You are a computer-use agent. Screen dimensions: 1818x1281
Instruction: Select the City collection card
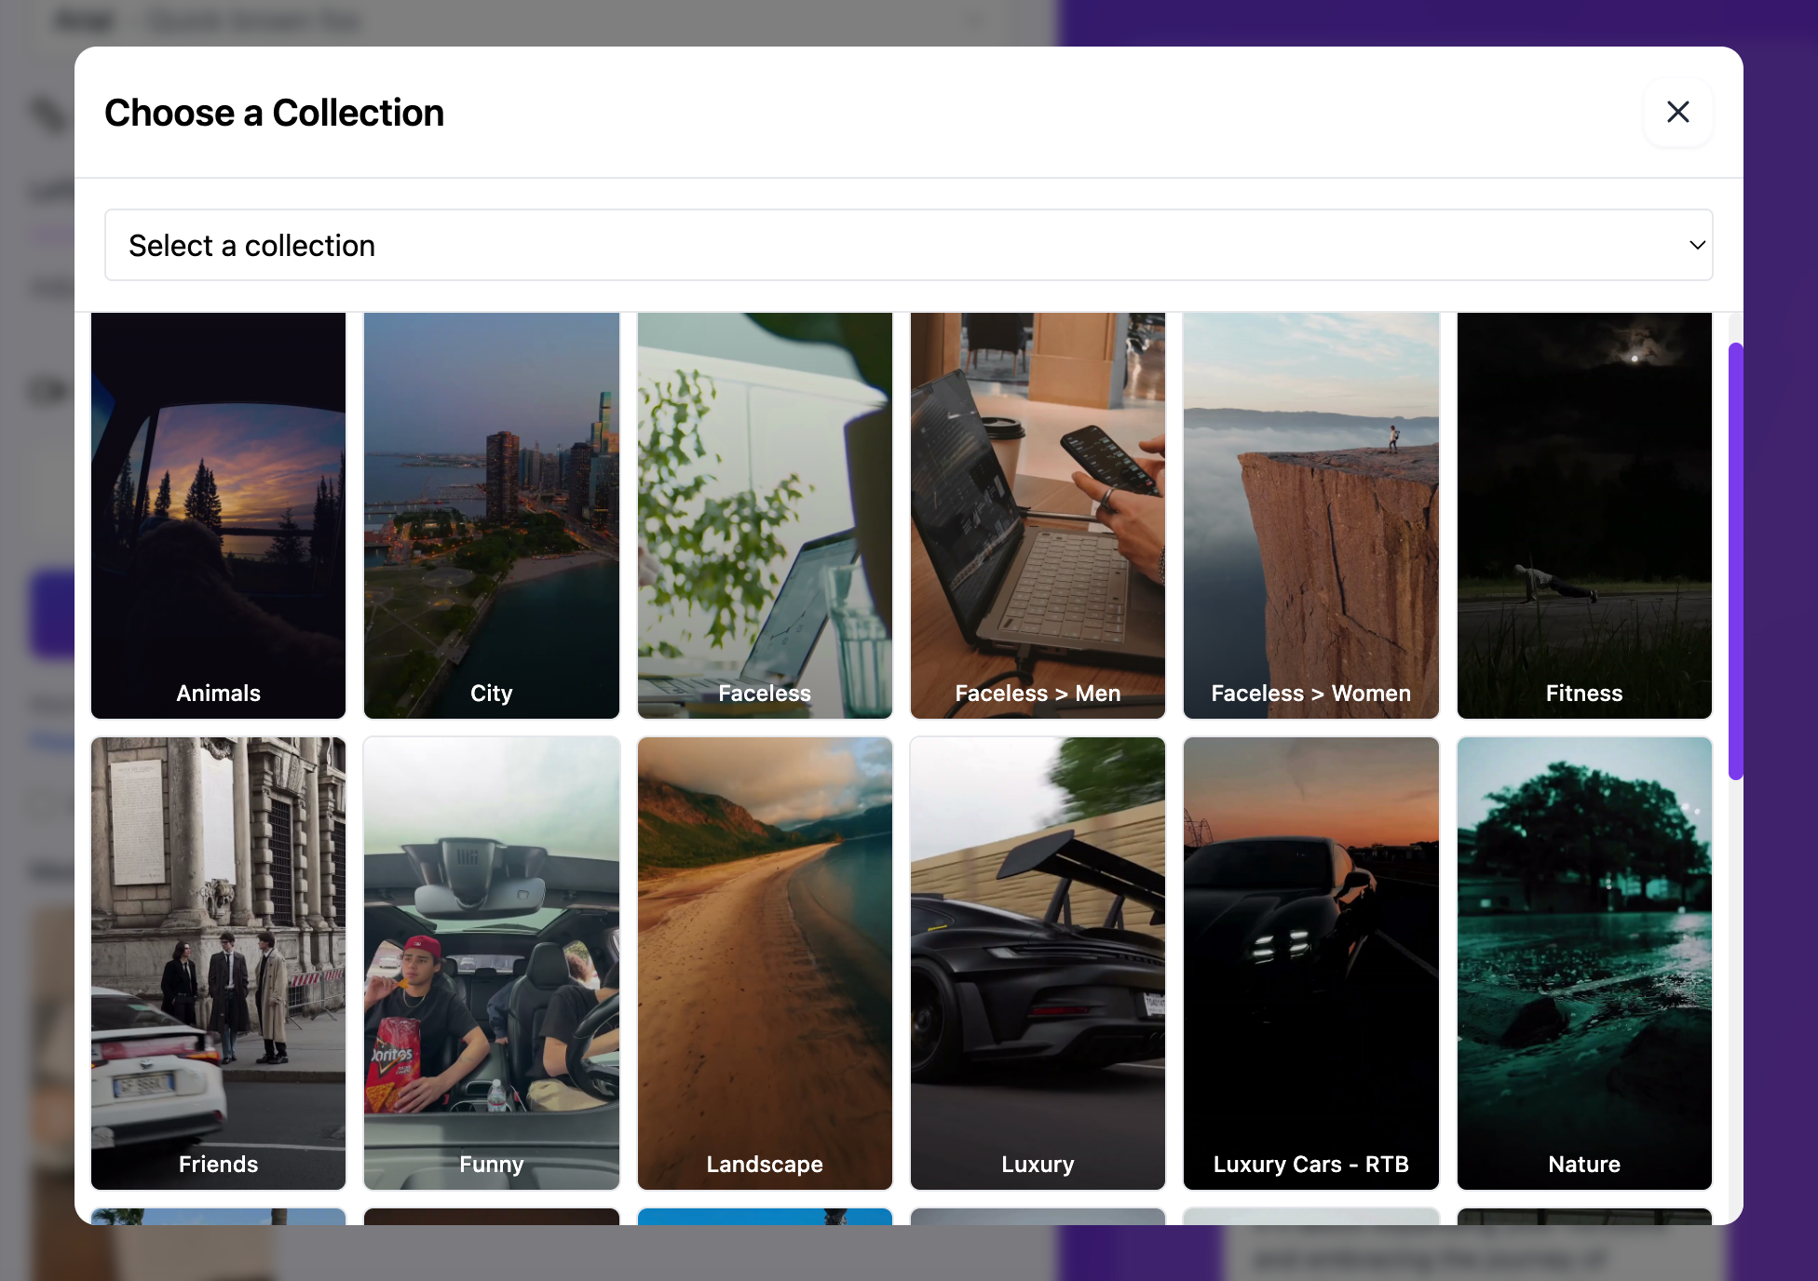[491, 515]
